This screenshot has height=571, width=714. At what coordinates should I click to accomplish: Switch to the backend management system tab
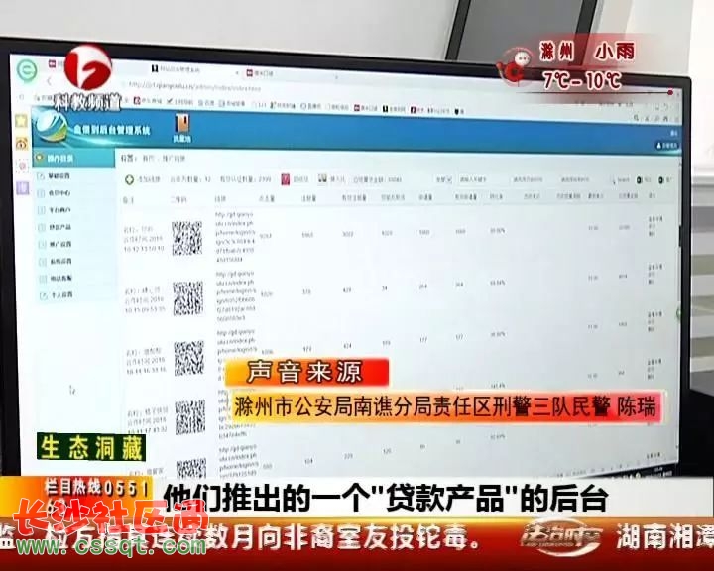tap(176, 69)
